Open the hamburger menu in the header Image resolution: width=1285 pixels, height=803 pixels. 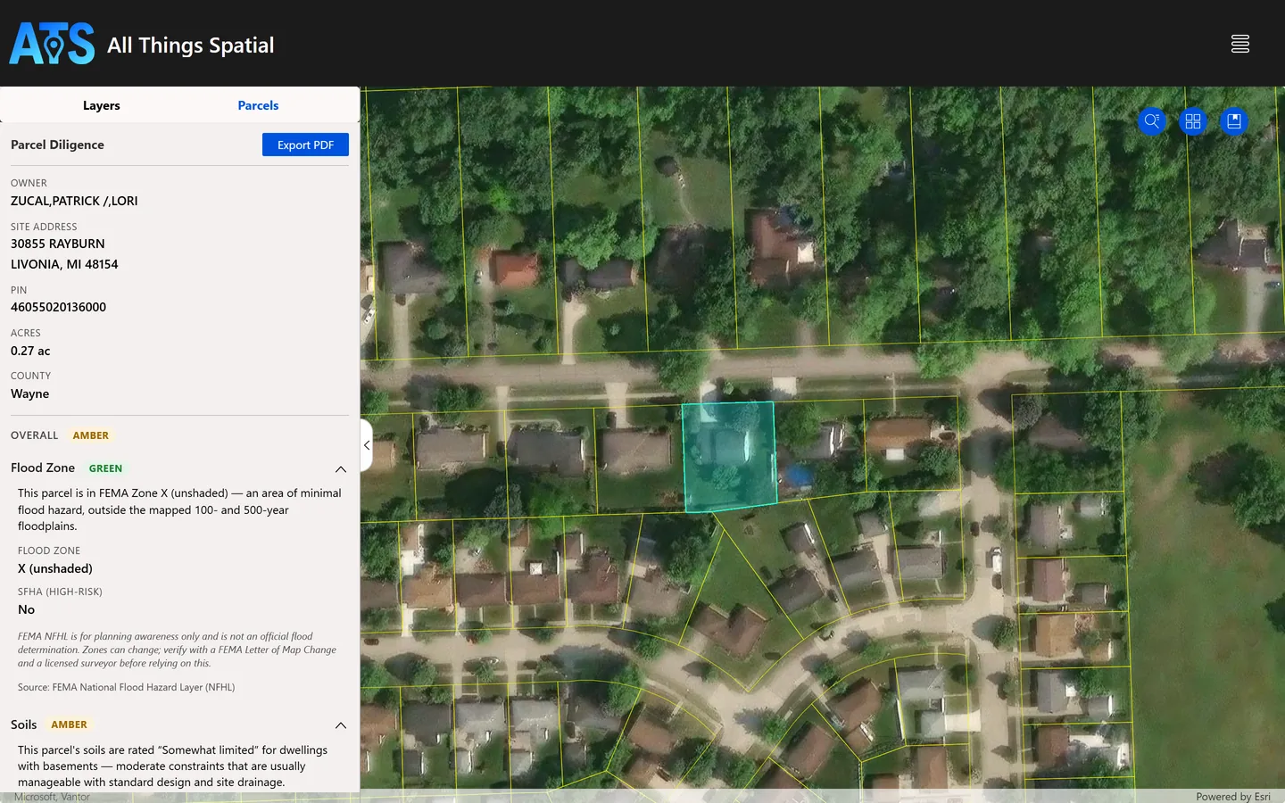tap(1240, 44)
